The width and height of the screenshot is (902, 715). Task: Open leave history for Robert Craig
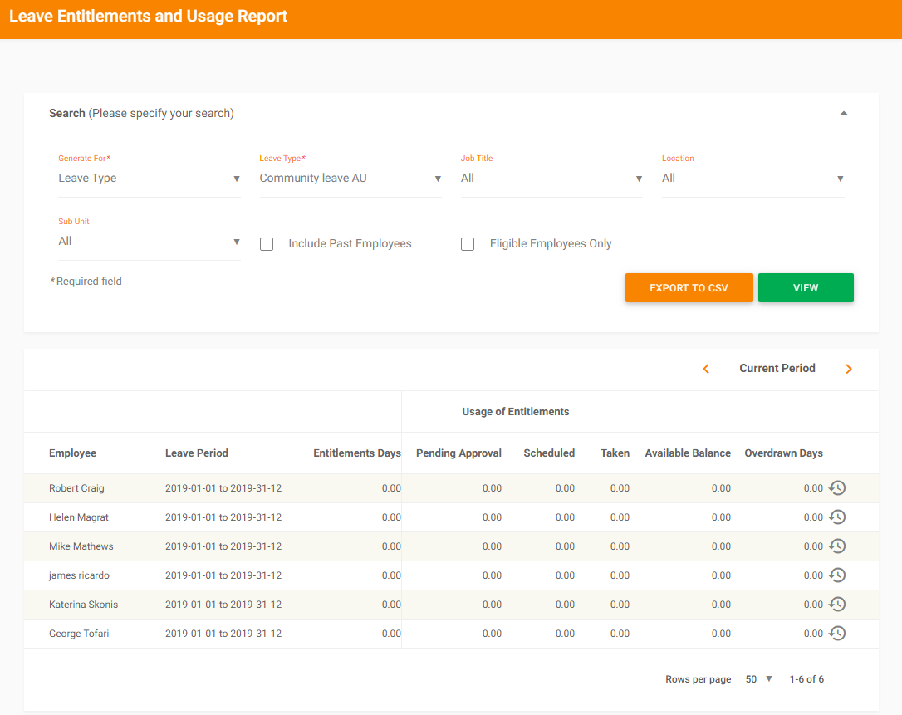(x=837, y=488)
